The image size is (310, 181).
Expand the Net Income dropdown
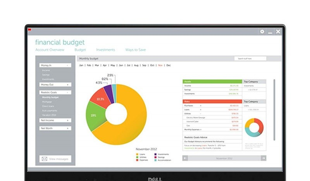click(55, 120)
